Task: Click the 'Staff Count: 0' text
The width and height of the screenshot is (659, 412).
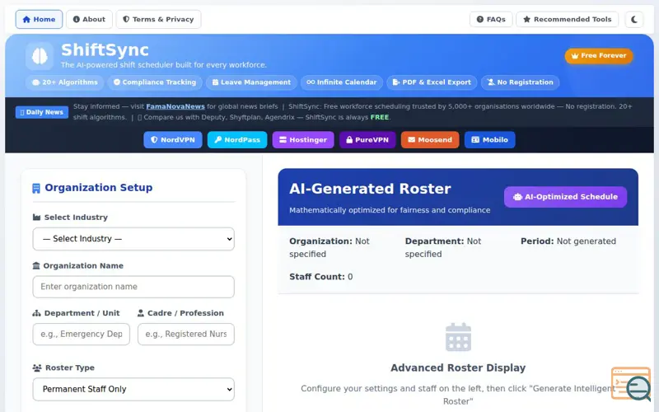Action: (x=321, y=277)
